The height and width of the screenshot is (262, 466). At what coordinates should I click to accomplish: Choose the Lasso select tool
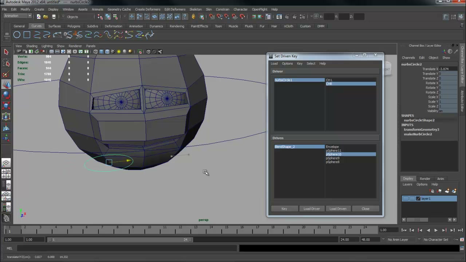pos(6,63)
